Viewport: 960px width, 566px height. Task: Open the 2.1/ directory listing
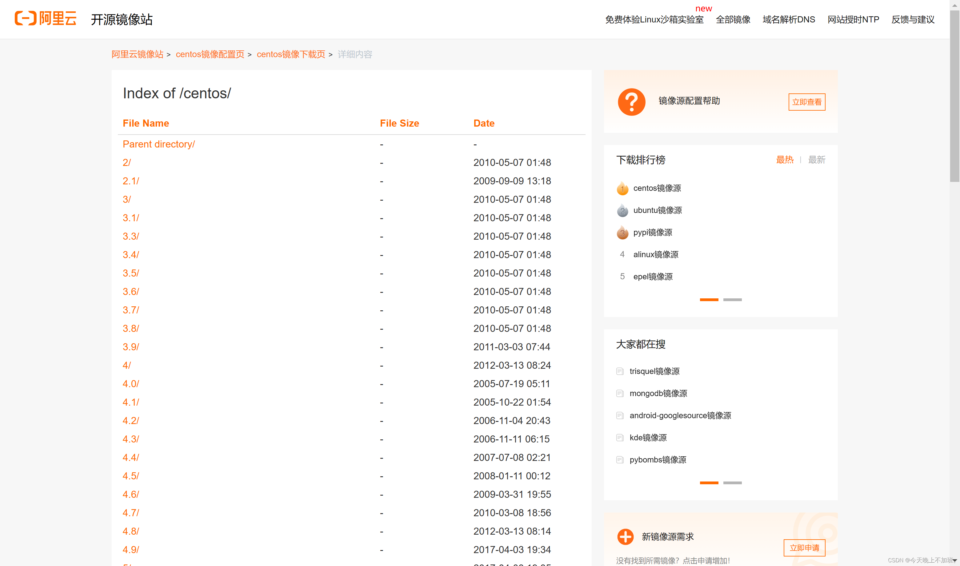131,181
